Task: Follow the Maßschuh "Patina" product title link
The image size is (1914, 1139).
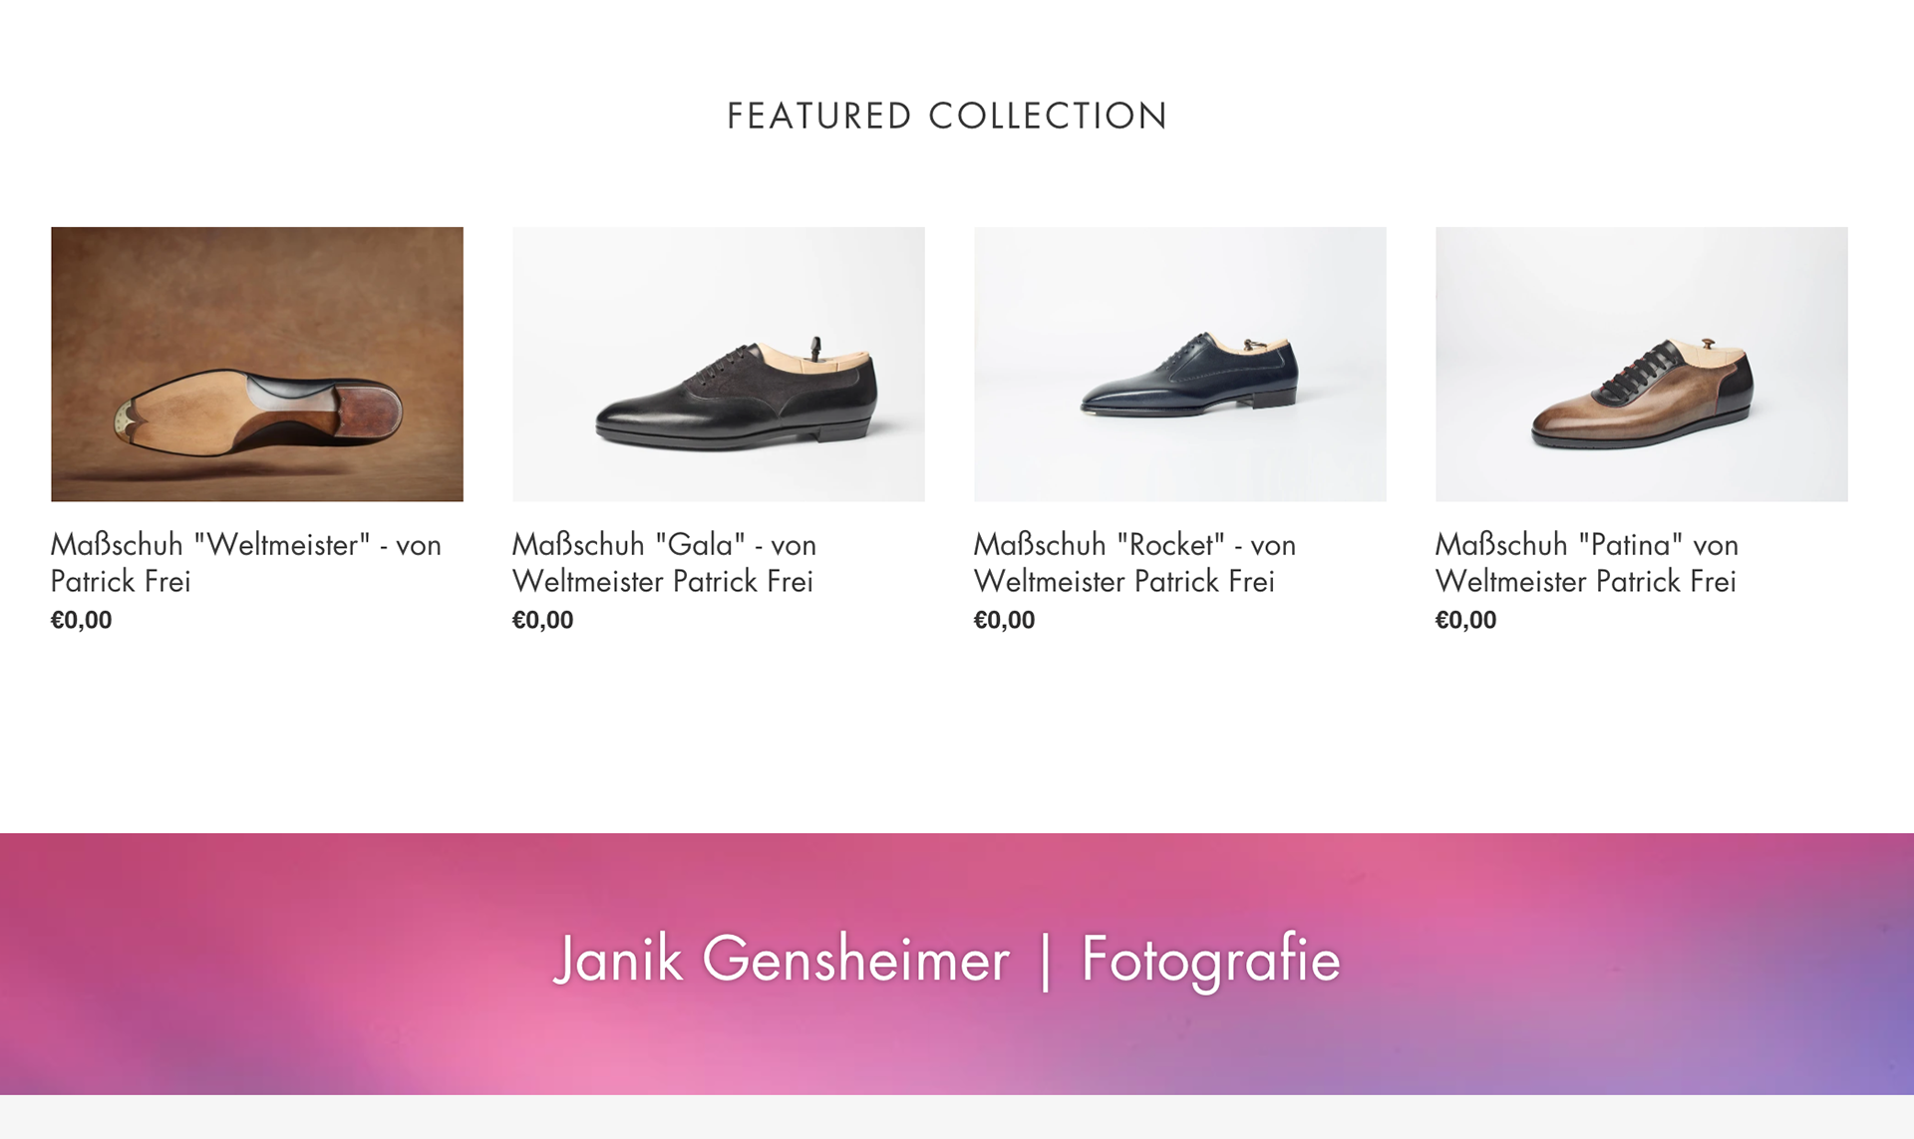Action: click(x=1587, y=563)
